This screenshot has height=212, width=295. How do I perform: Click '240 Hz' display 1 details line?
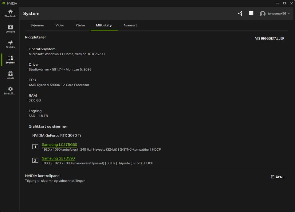coord(101,150)
